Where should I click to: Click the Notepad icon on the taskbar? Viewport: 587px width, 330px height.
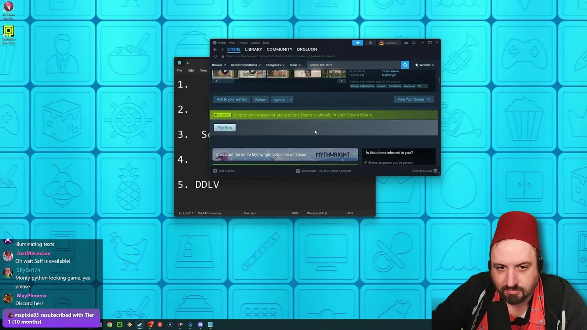(x=210, y=324)
